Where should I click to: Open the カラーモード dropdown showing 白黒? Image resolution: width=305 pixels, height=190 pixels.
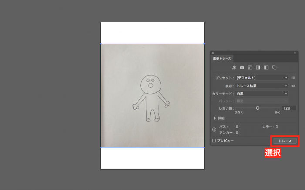pyautogui.click(x=262, y=93)
